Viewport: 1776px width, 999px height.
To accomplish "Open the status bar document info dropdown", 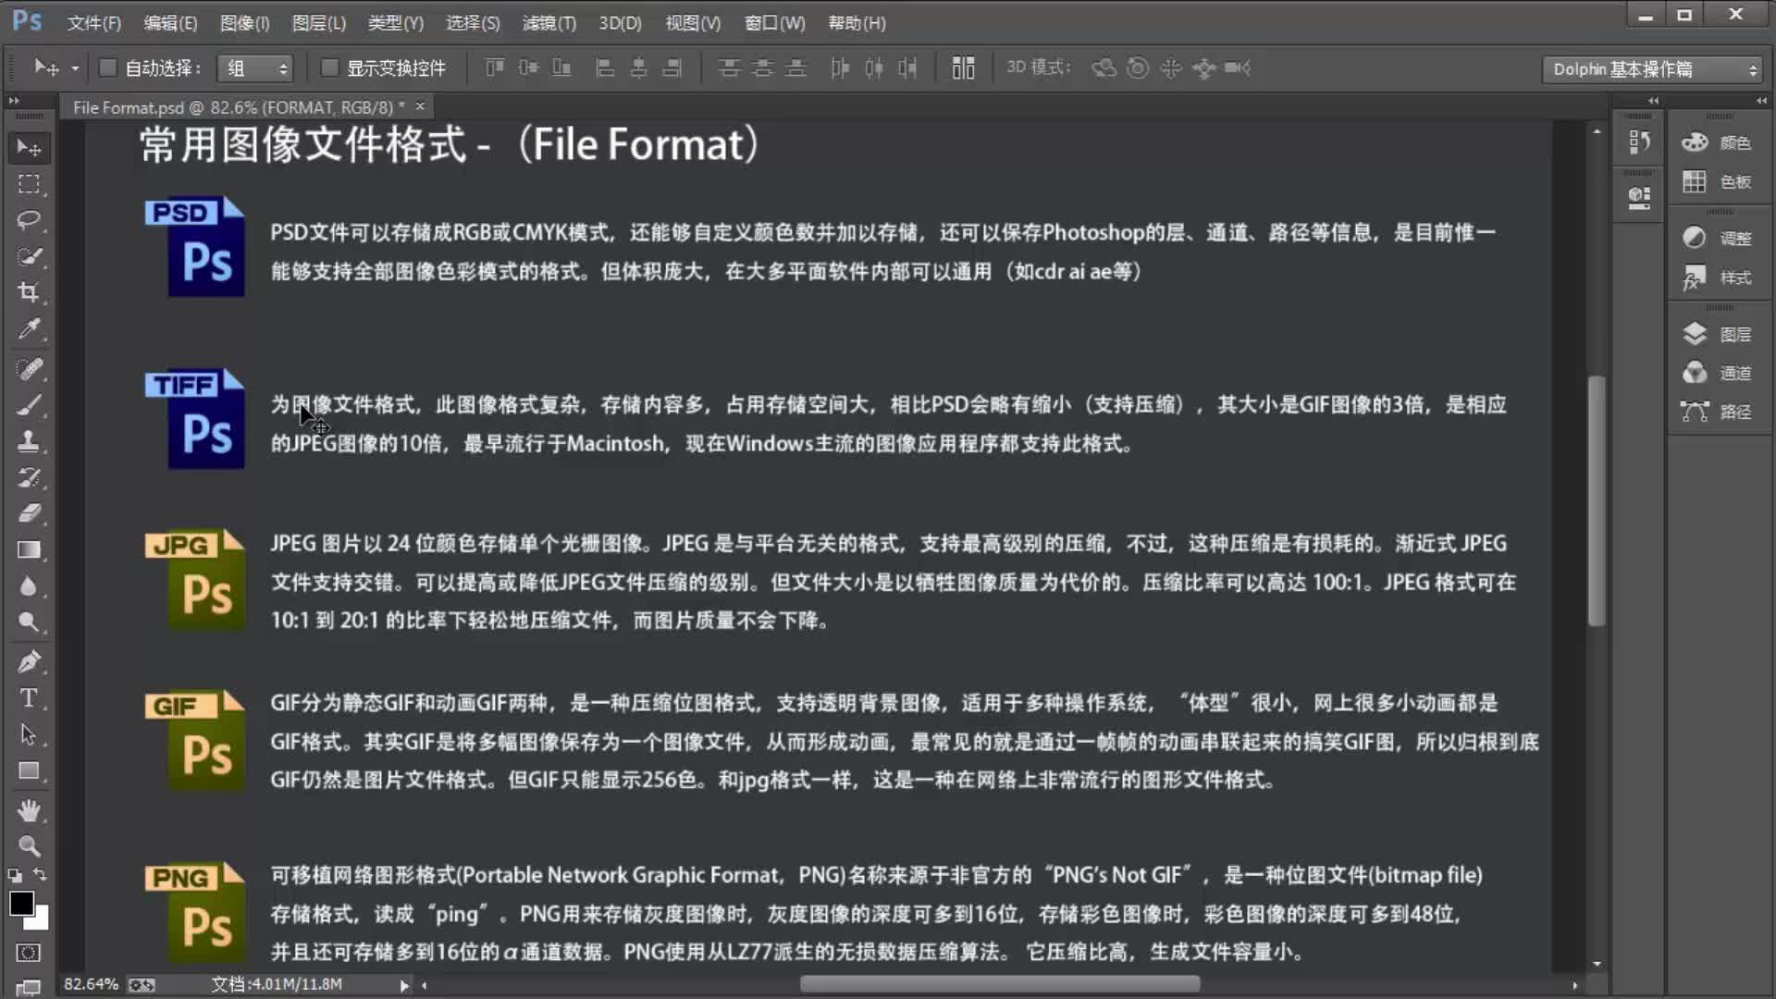I will (404, 984).
